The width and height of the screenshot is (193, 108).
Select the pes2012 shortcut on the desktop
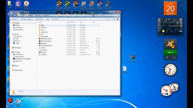(100, 5)
